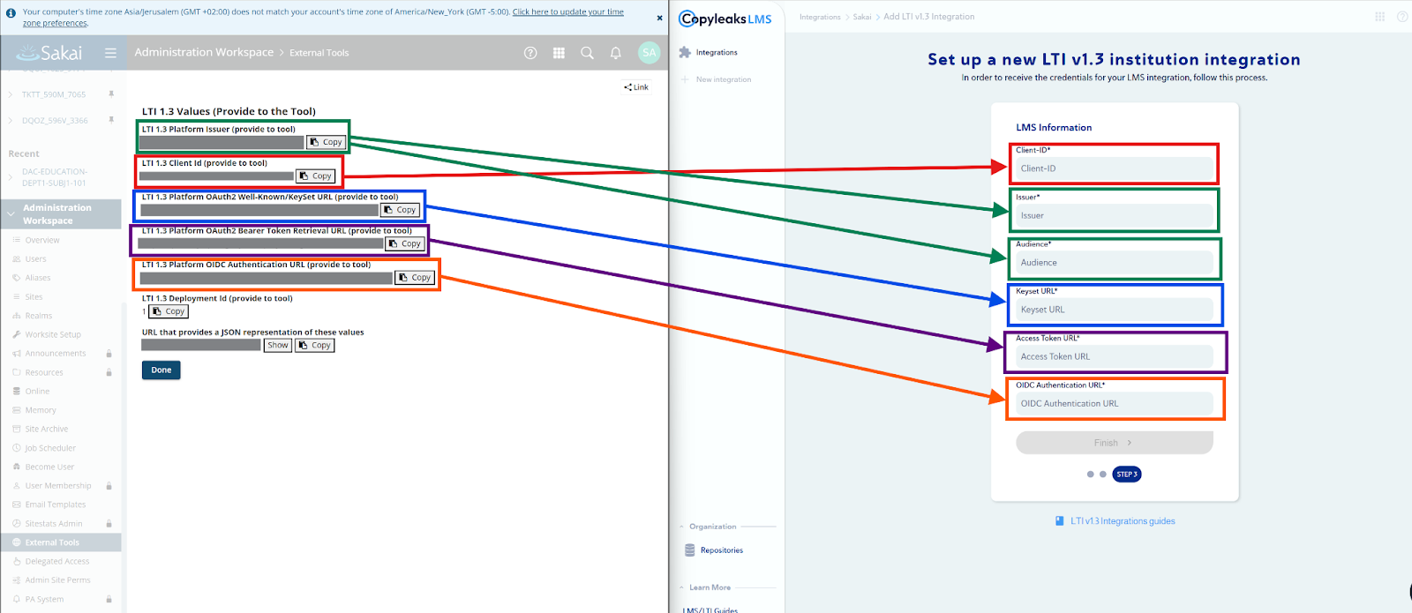Open Copyleaks help question icon

tap(1402, 17)
